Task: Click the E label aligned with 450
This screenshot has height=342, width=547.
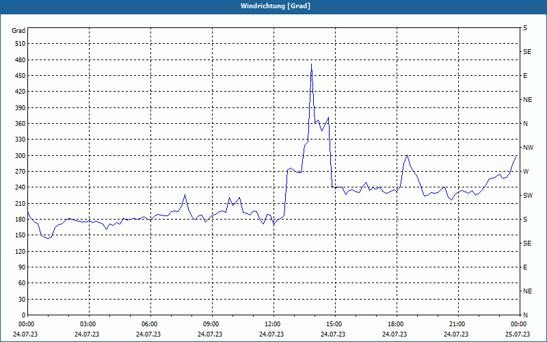Action: coord(525,76)
